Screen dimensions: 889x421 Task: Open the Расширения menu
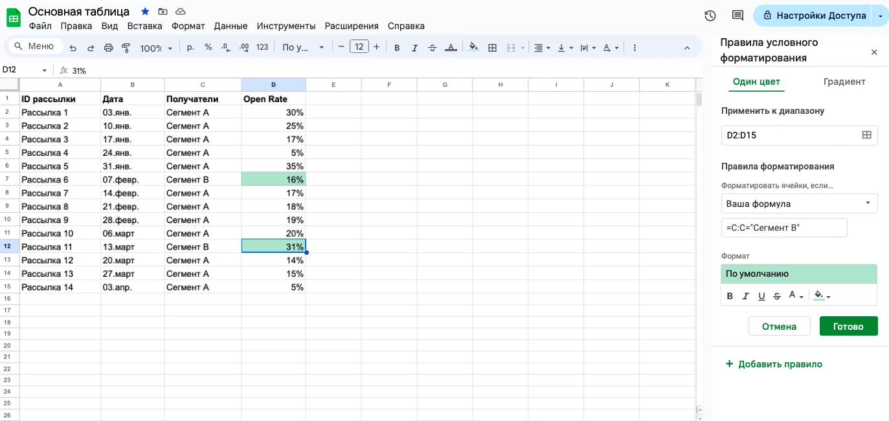pyautogui.click(x=352, y=26)
